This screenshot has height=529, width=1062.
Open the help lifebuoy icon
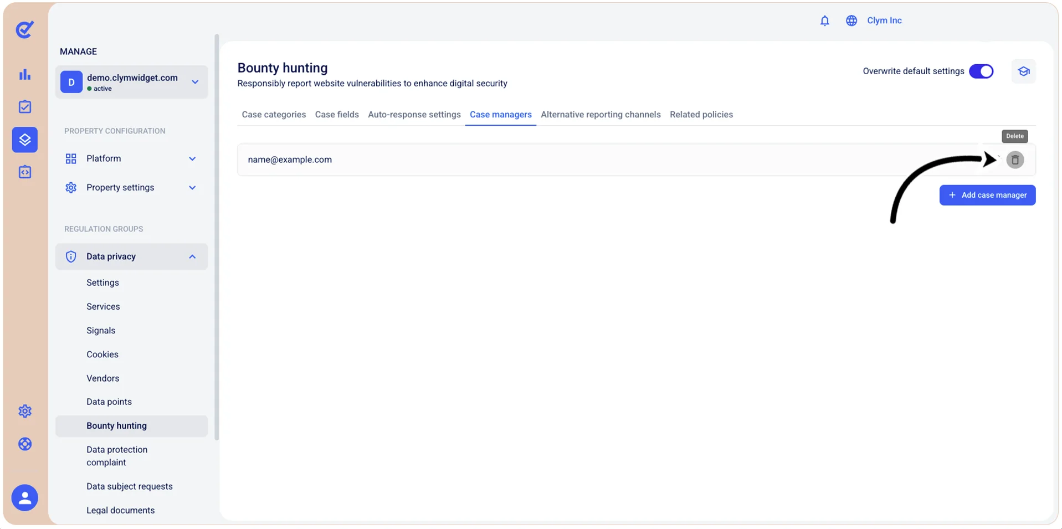[25, 444]
